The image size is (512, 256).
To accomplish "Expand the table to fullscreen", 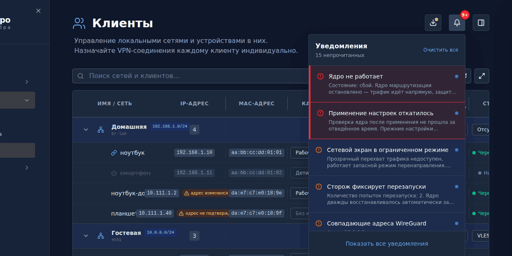I will [482, 76].
